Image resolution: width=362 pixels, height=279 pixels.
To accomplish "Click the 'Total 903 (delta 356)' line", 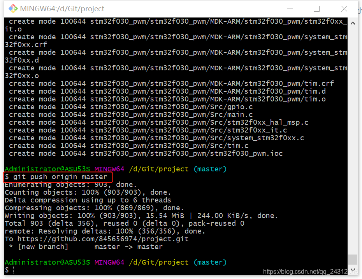I will point(125,223).
